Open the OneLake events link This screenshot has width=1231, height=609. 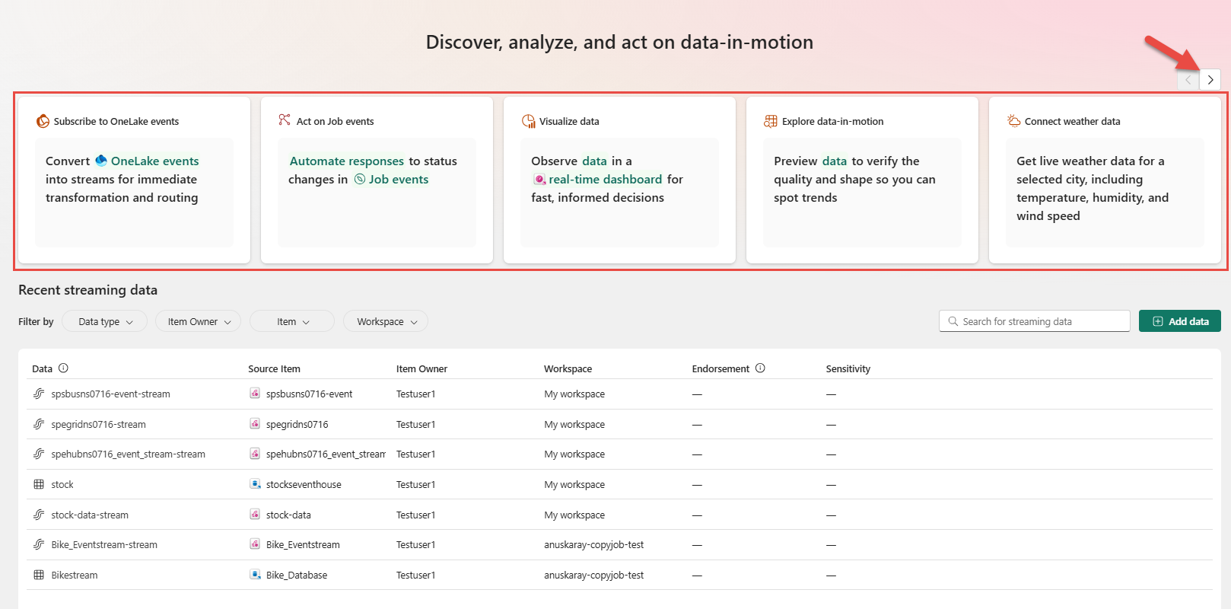pos(154,161)
